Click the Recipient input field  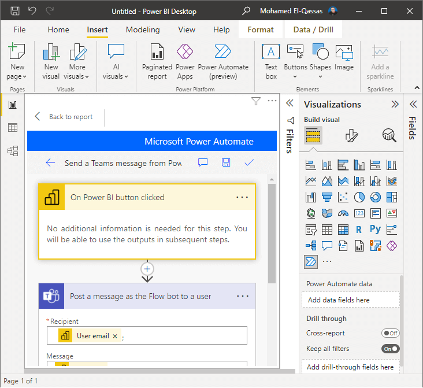pos(147,335)
